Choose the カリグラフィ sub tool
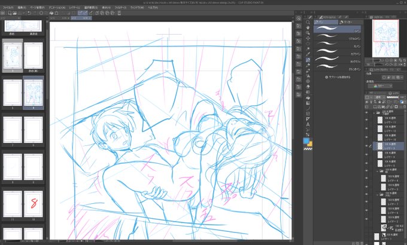This screenshot has height=245, width=407. coord(337,60)
